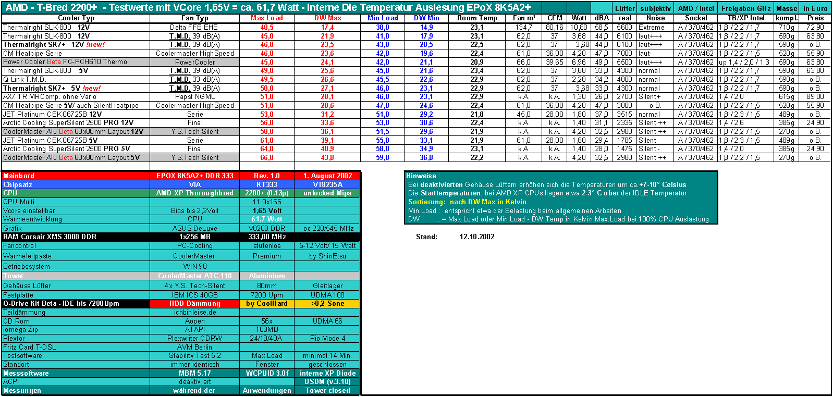This screenshot has height=397, width=833.
Task: Click the "CoolerMaster ATC 110" tower cell
Action: (195, 276)
